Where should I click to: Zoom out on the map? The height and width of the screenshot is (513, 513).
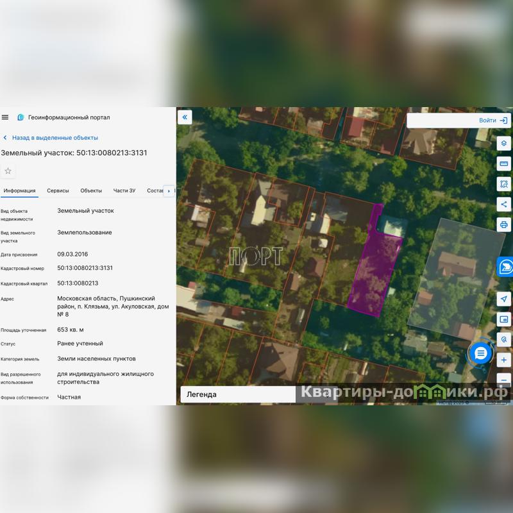click(504, 379)
